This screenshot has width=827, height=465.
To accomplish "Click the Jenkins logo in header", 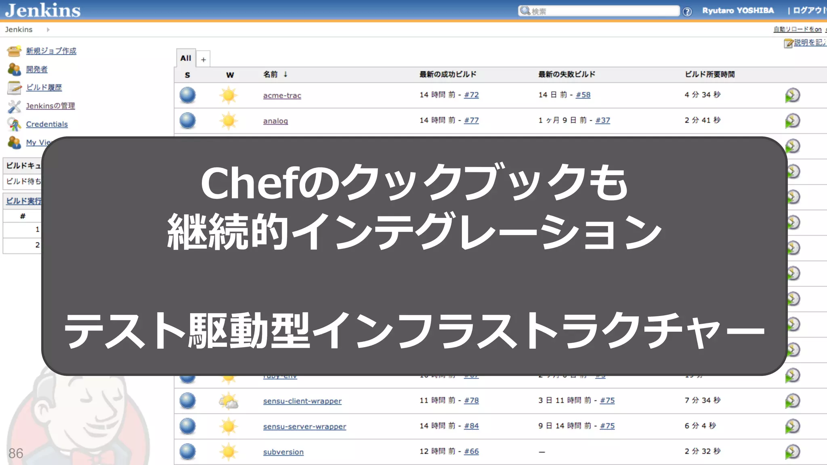I will point(43,10).
